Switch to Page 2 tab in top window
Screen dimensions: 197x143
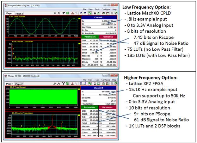19,14
